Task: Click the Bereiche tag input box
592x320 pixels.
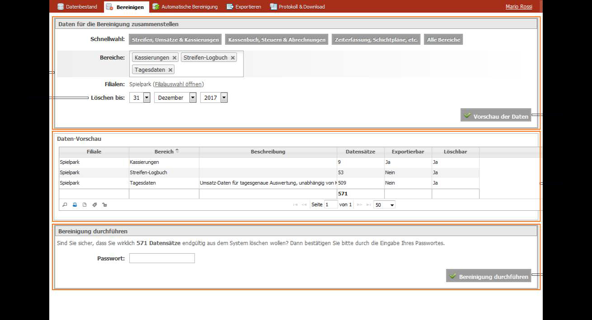Action: (x=187, y=64)
